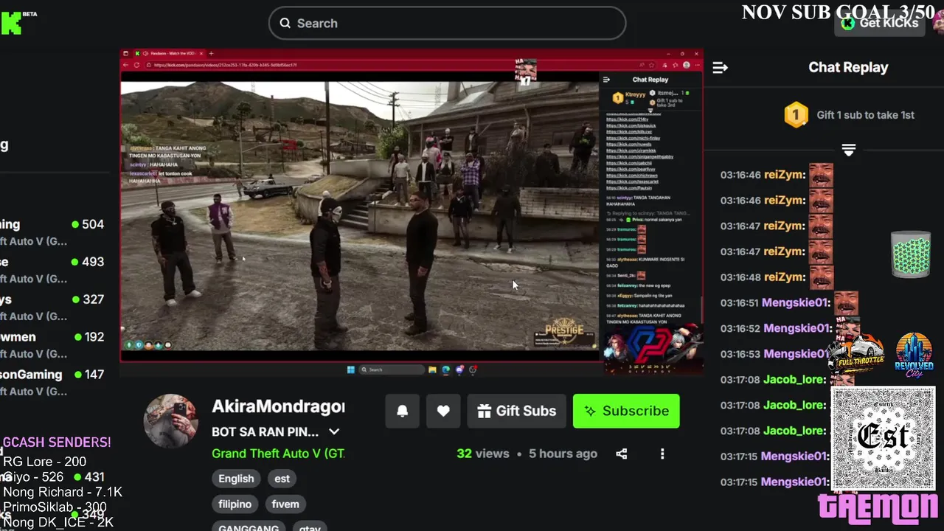Click the Full Throttle logo overlay
The image size is (944, 531).
click(857, 354)
